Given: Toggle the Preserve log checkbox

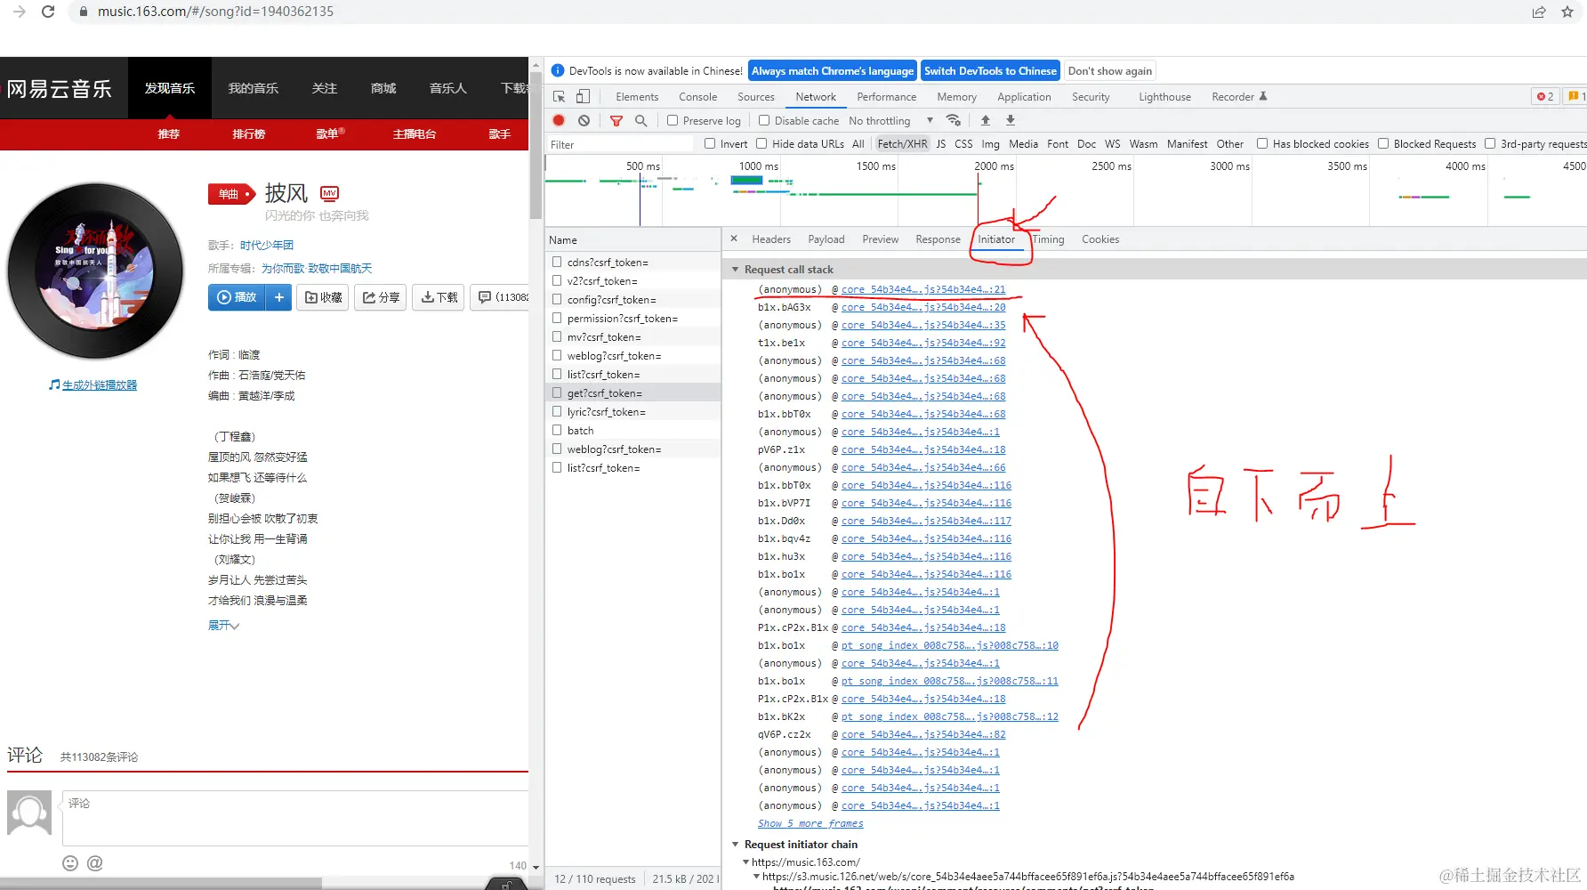Looking at the screenshot, I should pos(673,120).
